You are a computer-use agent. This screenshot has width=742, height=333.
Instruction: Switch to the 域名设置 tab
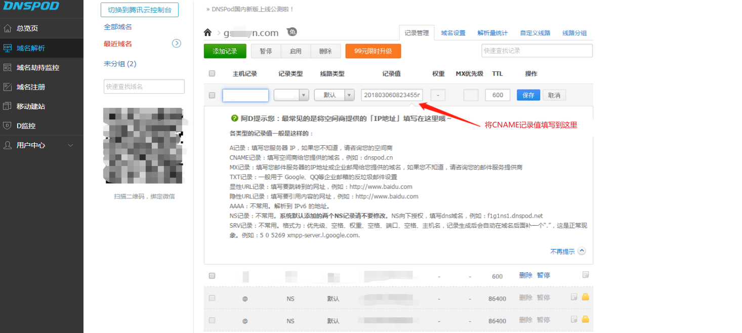pos(453,33)
